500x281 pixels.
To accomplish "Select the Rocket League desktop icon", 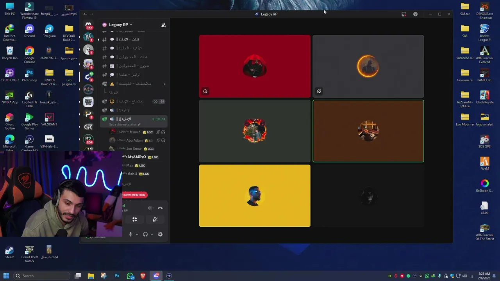I will click(485, 33).
